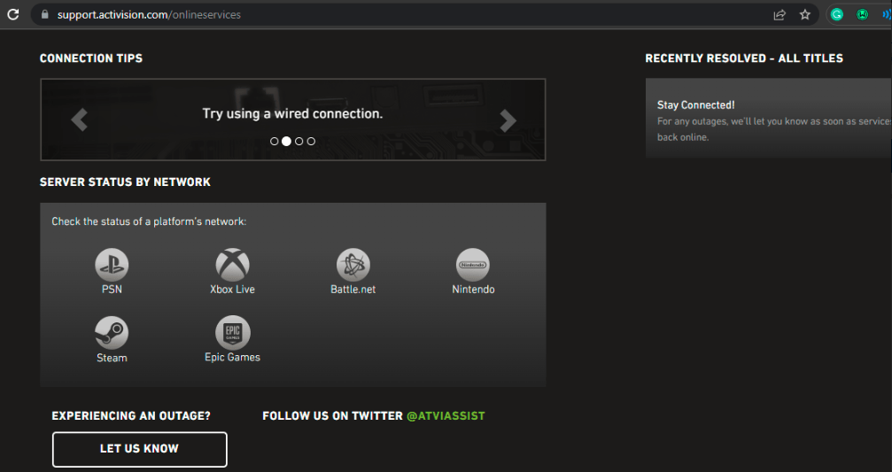Open PSN network status icon

pyautogui.click(x=112, y=265)
